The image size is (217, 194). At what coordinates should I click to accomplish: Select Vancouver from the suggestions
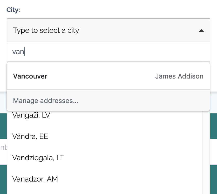pyautogui.click(x=30, y=76)
